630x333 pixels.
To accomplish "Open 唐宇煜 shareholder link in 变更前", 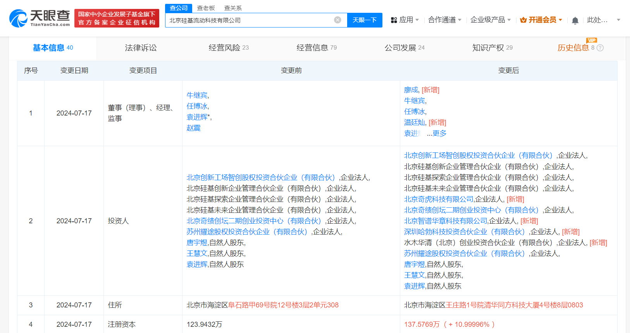I will coord(197,243).
